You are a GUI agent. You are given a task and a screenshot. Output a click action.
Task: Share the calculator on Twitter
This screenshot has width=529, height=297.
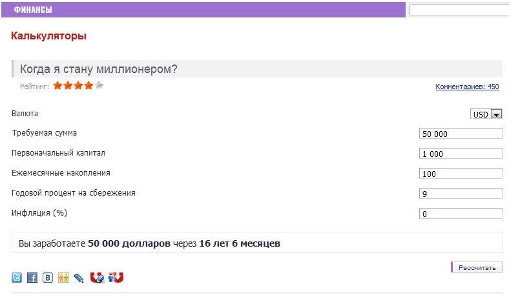click(x=17, y=278)
